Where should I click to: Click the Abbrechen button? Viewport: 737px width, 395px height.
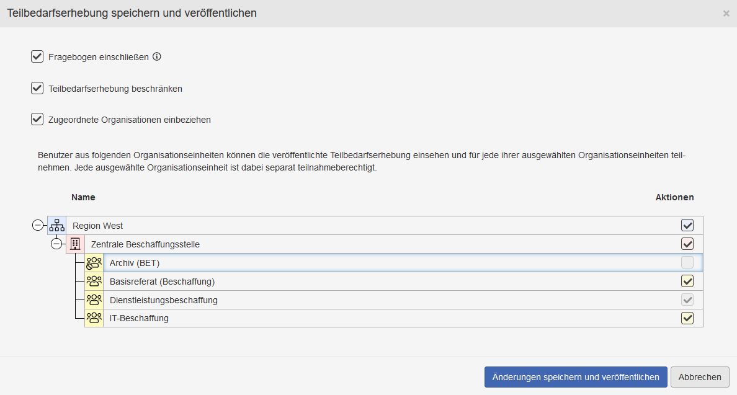tap(700, 377)
